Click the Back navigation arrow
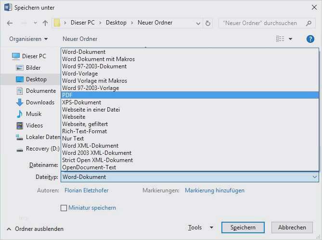 tap(10, 23)
